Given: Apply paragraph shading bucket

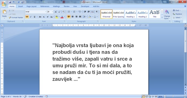Looking at the screenshot, I should 89,17.
